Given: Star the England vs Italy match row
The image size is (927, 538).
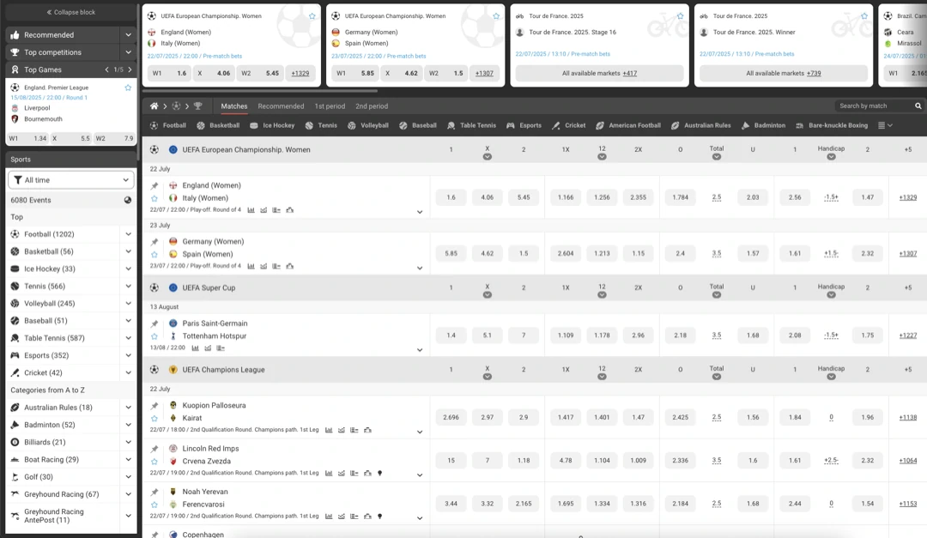Looking at the screenshot, I should [154, 199].
